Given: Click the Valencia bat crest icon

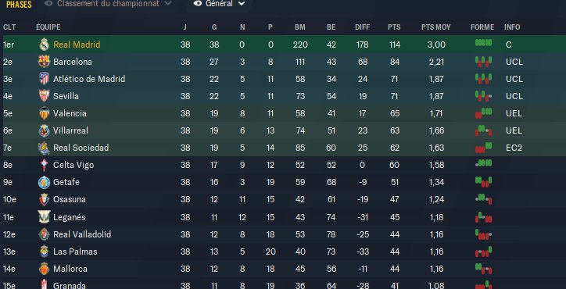Looking at the screenshot, I should coord(44,113).
